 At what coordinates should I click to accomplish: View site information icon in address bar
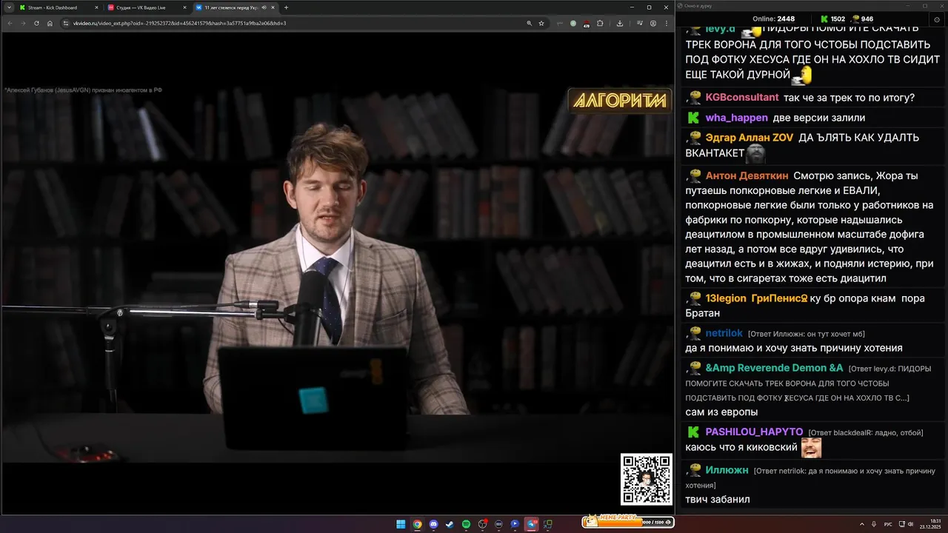(x=66, y=23)
